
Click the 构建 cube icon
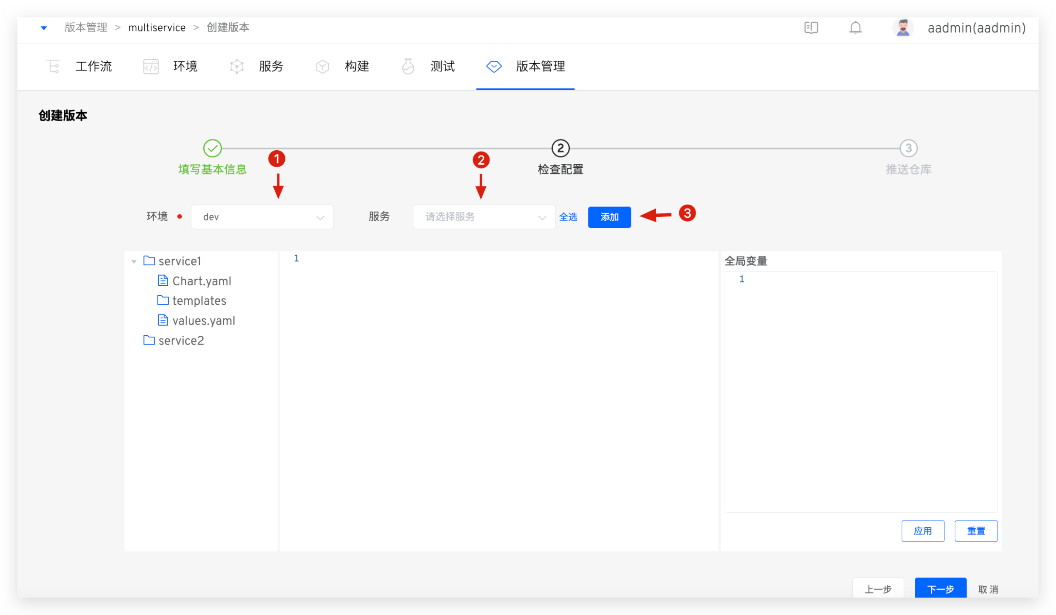point(322,67)
